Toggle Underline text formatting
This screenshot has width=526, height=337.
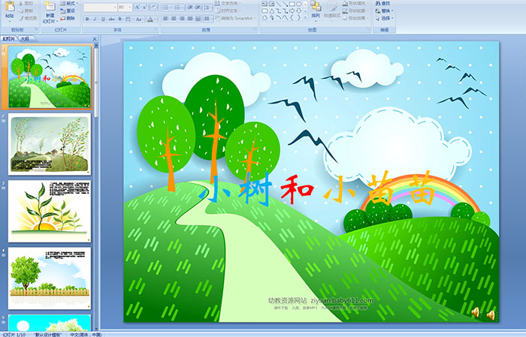click(104, 19)
